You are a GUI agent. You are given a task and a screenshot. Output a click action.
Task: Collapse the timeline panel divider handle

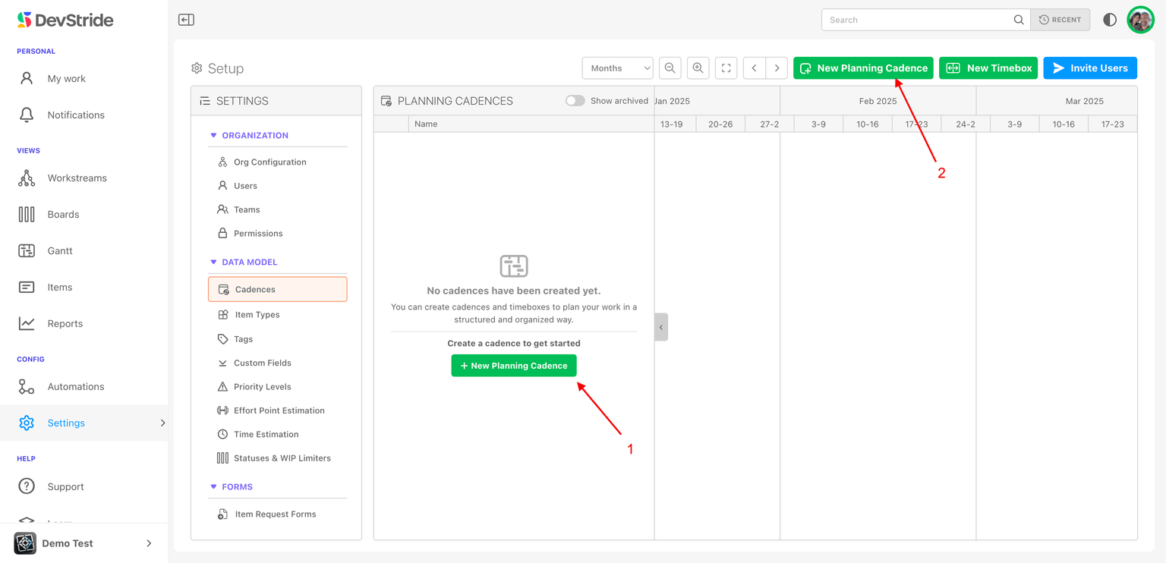(661, 327)
